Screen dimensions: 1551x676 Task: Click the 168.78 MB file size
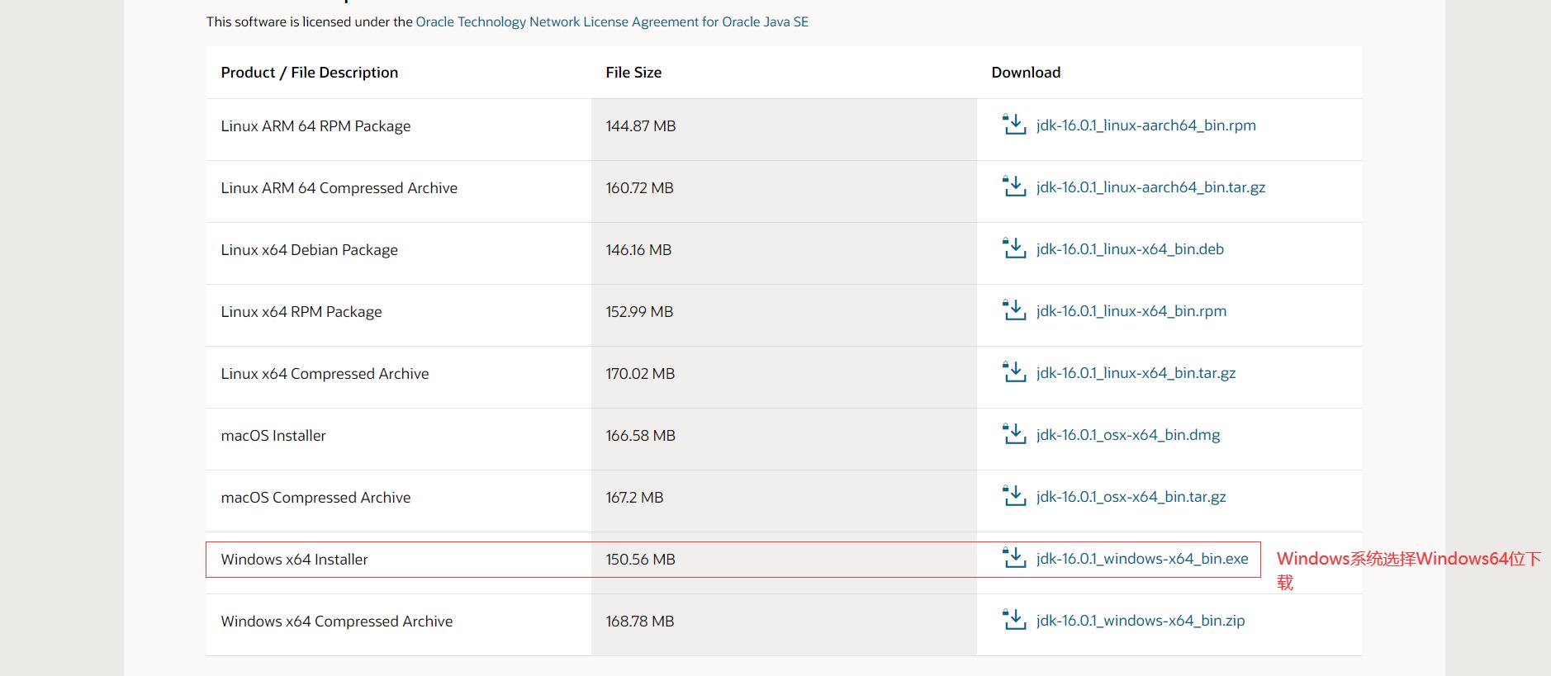tap(640, 622)
